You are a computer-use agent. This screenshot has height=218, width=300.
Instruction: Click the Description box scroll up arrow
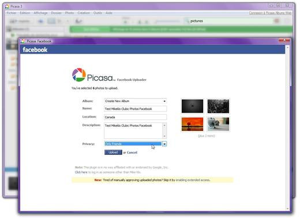click(164, 125)
